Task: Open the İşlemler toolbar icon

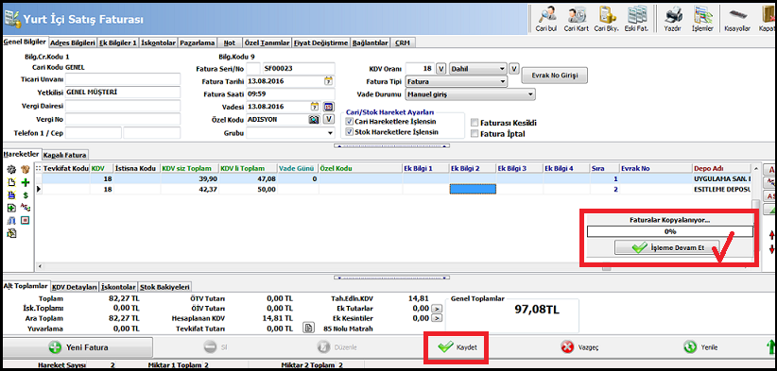Action: [702, 19]
